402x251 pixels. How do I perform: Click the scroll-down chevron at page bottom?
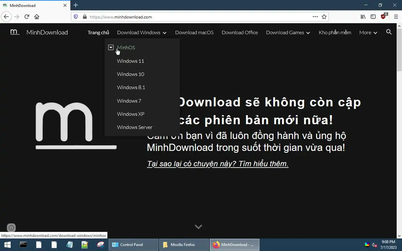[x=198, y=227]
